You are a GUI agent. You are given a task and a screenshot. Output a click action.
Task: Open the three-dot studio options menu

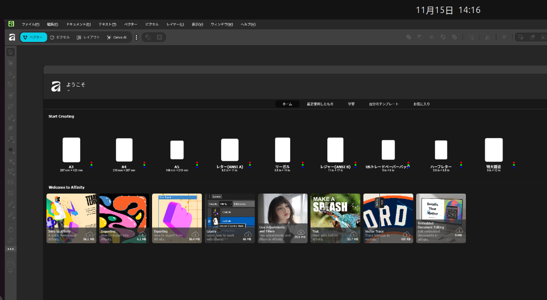click(x=136, y=37)
